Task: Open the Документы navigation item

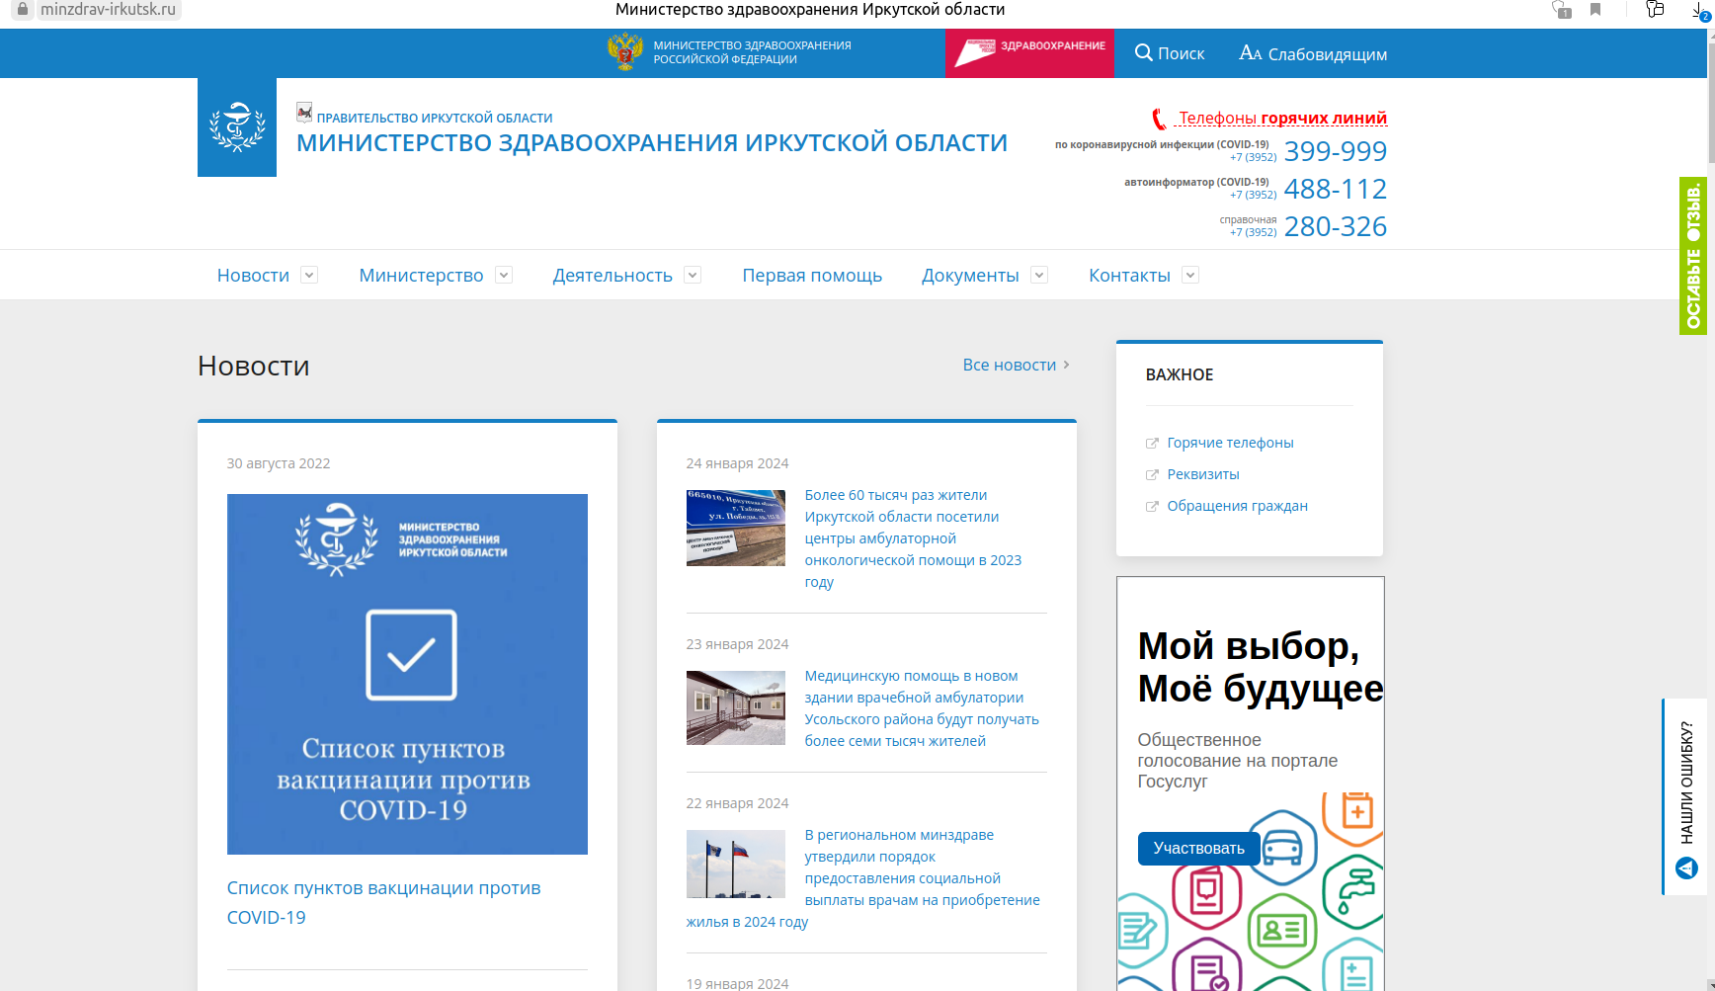Action: point(970,276)
